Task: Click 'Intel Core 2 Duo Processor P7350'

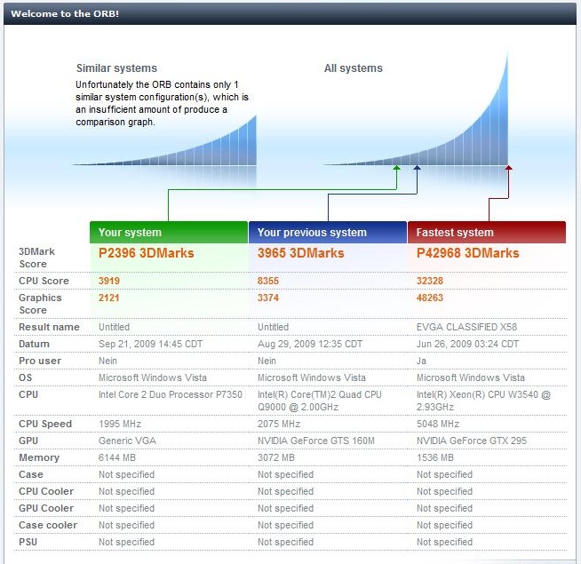Action: click(x=171, y=394)
